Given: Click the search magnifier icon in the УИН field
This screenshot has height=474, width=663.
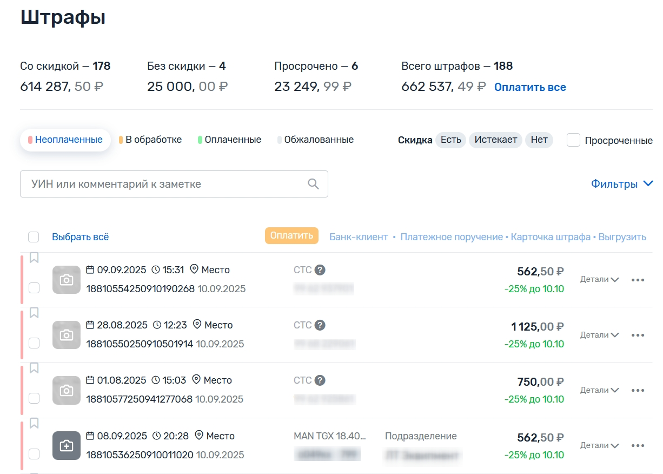Looking at the screenshot, I should click(x=313, y=184).
